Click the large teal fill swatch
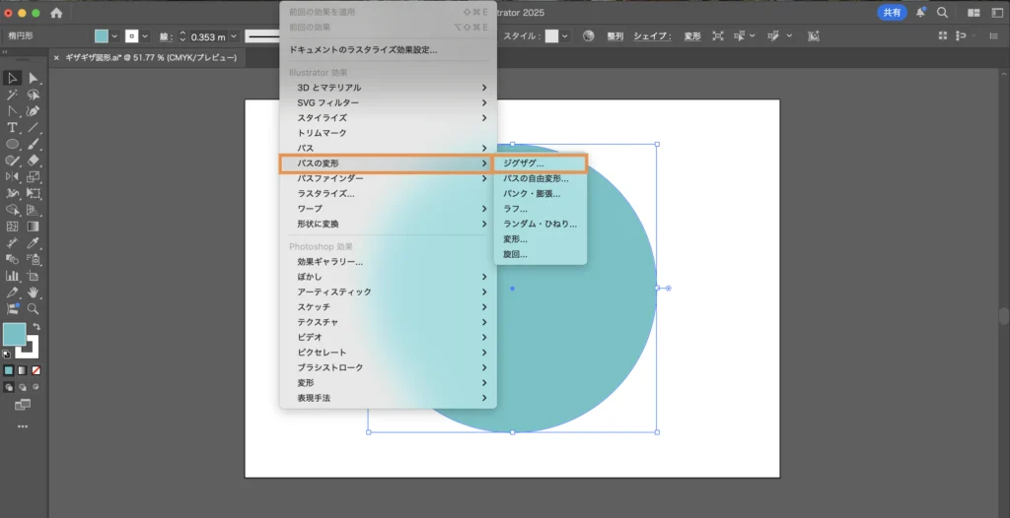 (x=14, y=335)
